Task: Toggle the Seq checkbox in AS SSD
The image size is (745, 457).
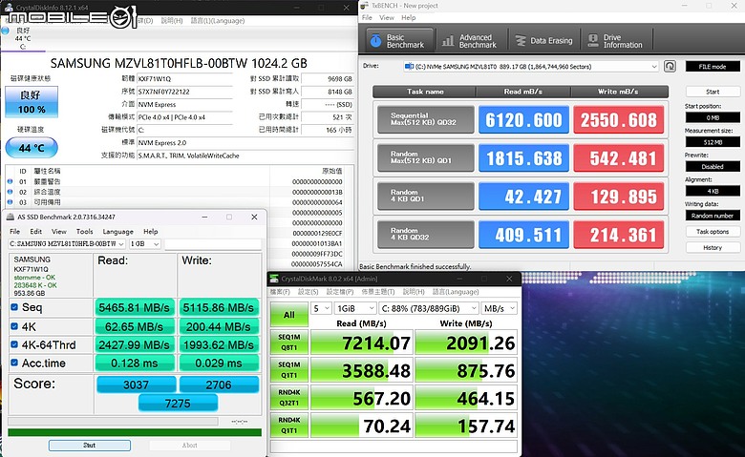Action: pyautogui.click(x=14, y=307)
